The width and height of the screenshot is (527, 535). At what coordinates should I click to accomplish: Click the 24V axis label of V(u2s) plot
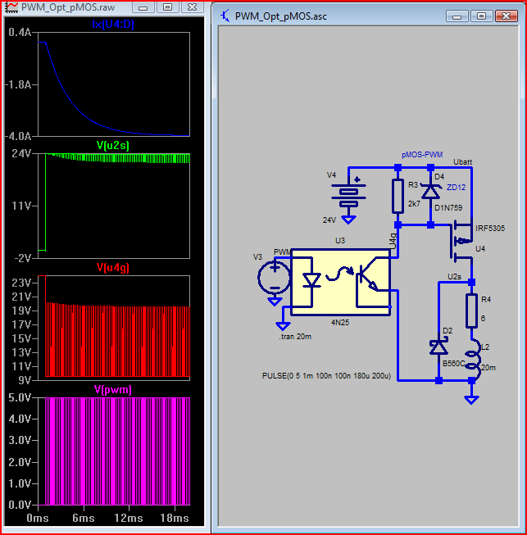coord(21,153)
